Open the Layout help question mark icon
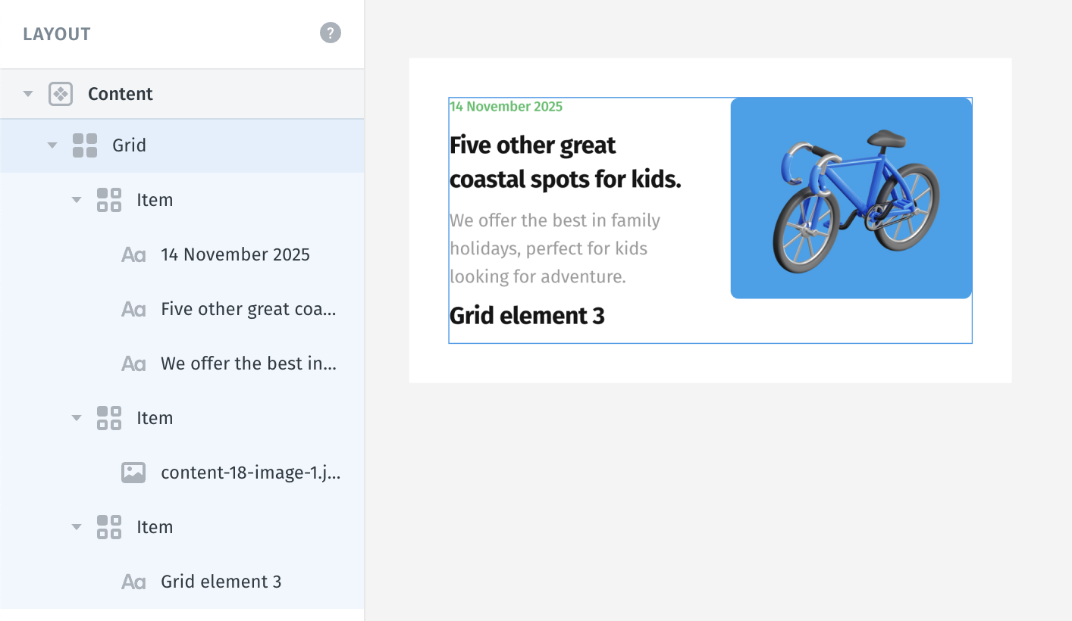 pos(331,33)
